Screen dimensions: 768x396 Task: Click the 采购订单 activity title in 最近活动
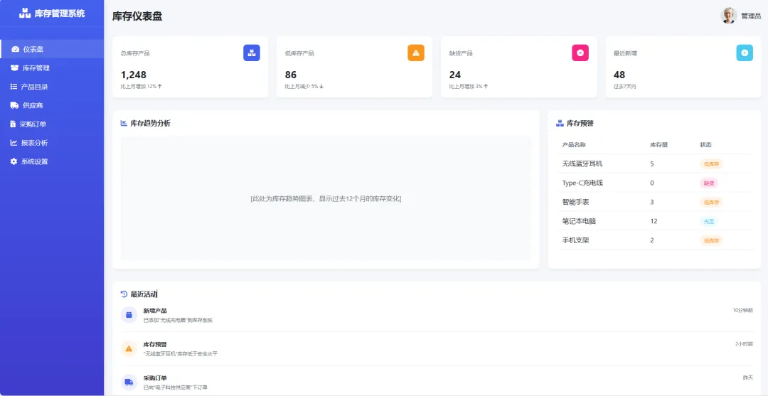[x=155, y=378]
